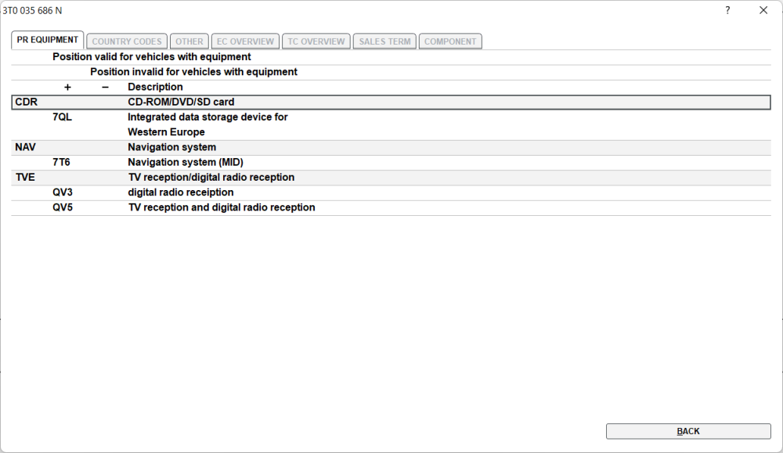Click the minus column header
This screenshot has width=783, height=453.
tap(105, 88)
